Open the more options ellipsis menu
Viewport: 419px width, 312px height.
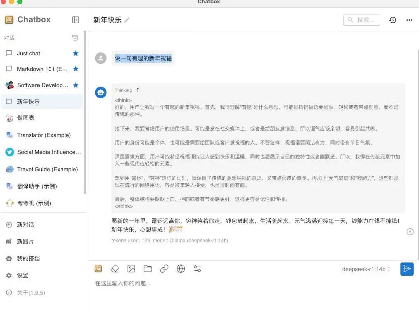coord(409,20)
